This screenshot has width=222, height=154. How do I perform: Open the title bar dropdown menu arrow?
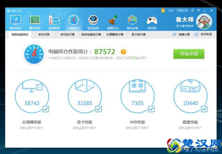point(199,10)
